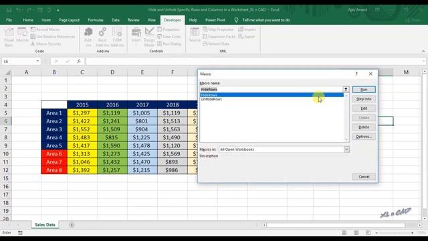Switch to the Data tab
The image size is (428, 241).
[x=116, y=20]
